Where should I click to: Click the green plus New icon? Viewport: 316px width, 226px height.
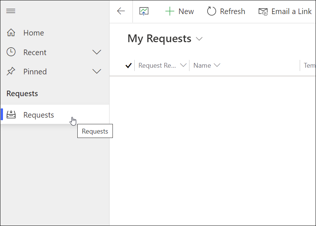tap(169, 11)
